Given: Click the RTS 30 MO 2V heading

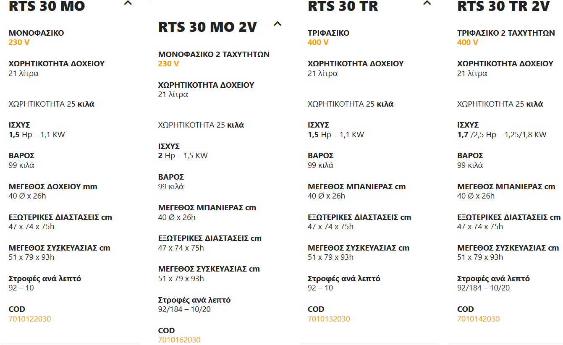Looking at the screenshot, I should 207,27.
